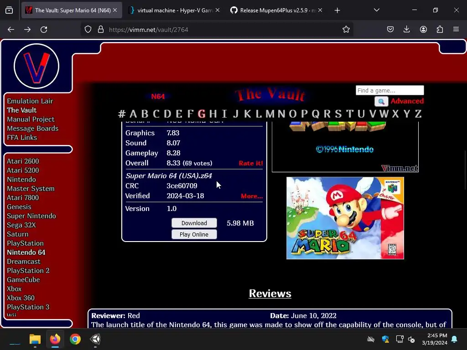Go back to previous page
467x350 pixels.
[x=11, y=30]
